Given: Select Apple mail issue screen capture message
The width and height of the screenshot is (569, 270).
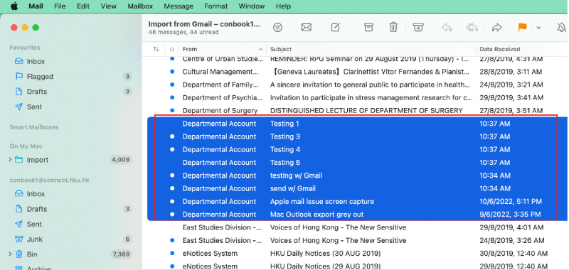Looking at the screenshot, I should coord(357,202).
